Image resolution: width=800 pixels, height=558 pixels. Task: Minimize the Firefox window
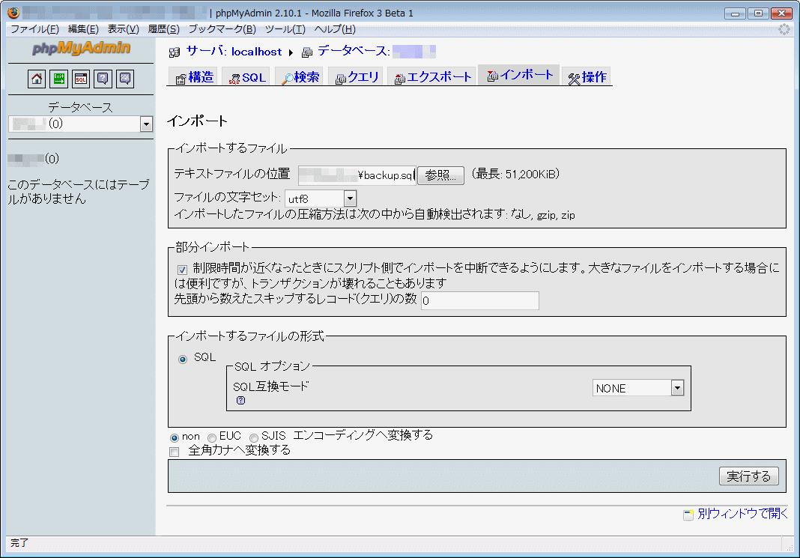(735, 13)
